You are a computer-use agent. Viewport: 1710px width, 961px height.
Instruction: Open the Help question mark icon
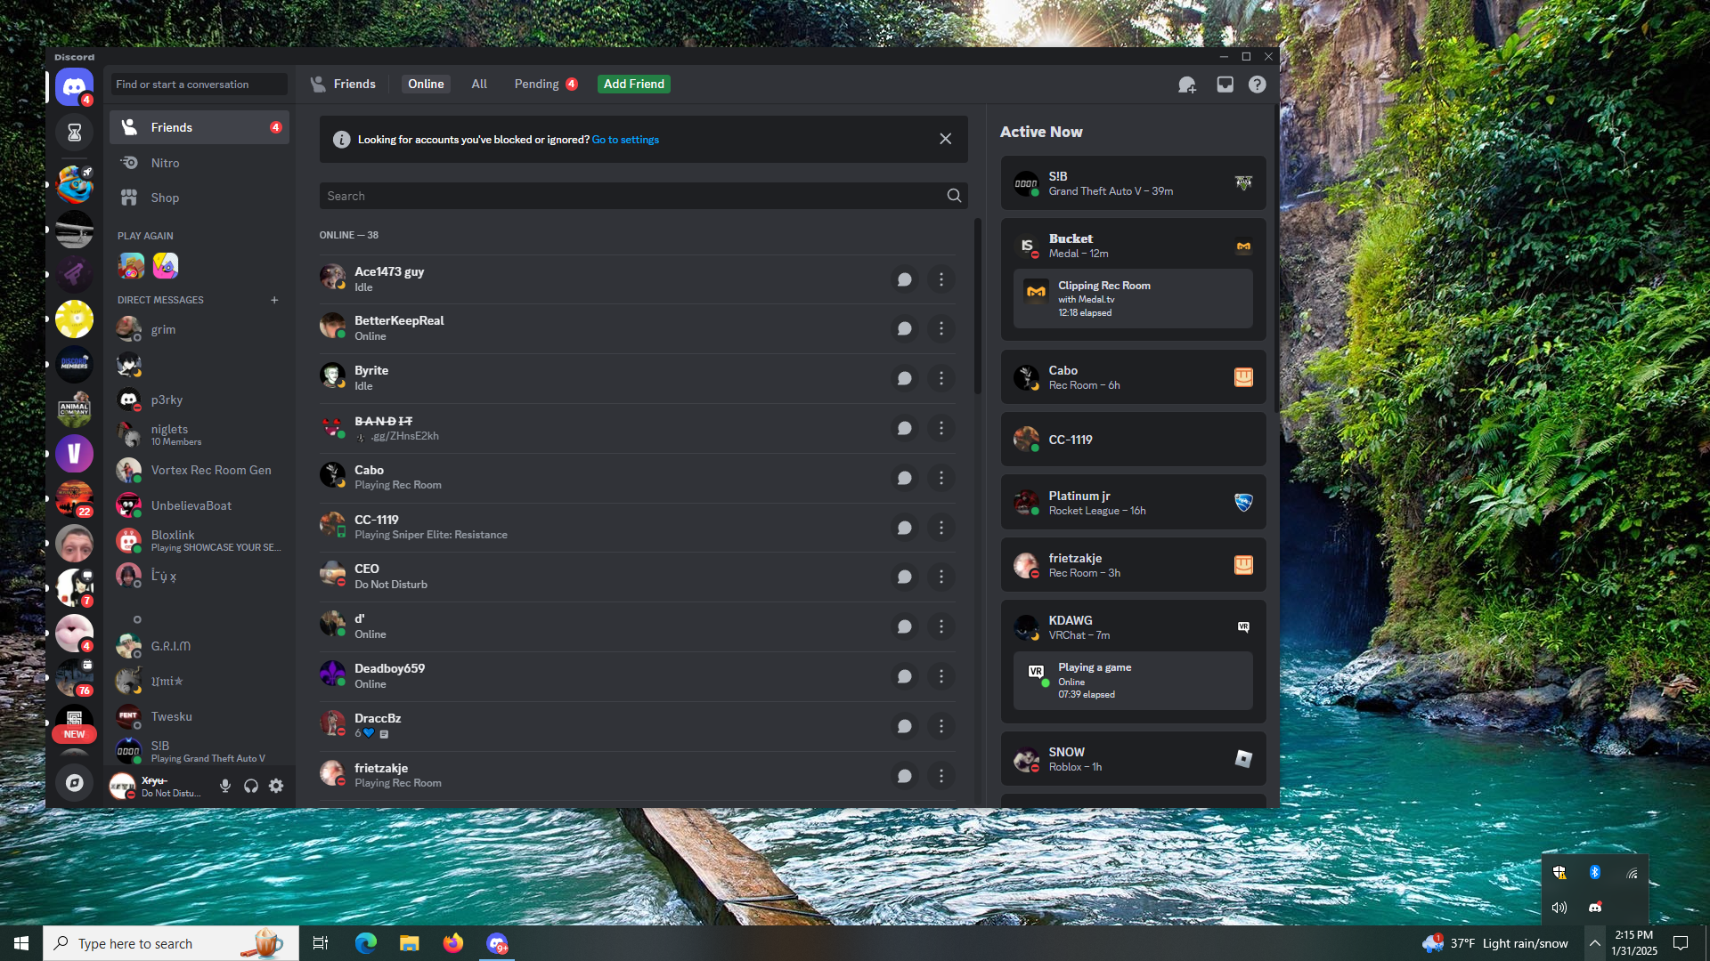1257,85
